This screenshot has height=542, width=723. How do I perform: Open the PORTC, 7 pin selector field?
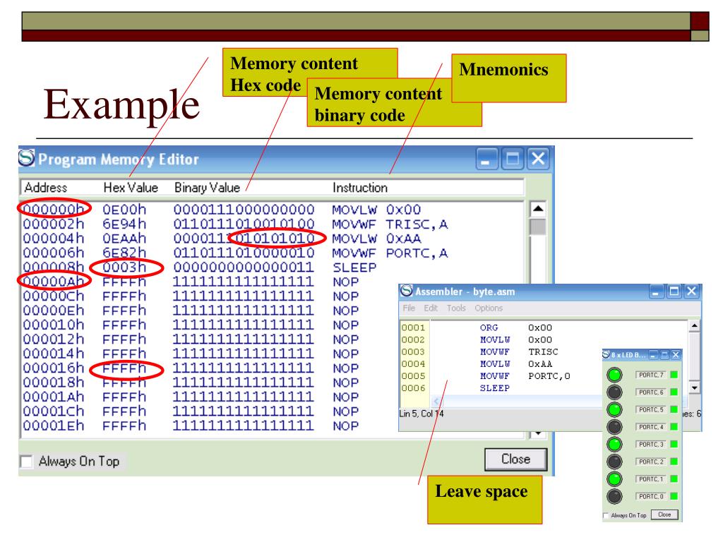click(x=650, y=375)
